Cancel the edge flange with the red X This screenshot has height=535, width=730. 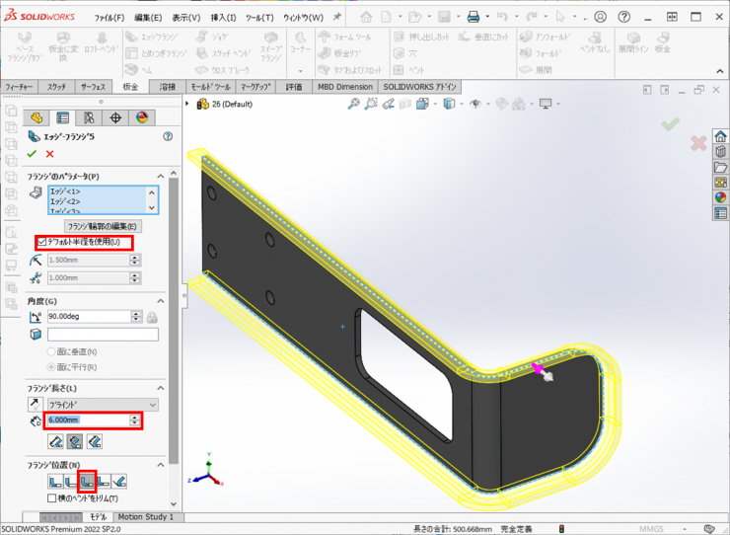tap(49, 154)
